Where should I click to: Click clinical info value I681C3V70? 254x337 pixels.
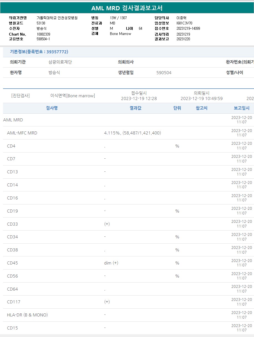[184, 23]
